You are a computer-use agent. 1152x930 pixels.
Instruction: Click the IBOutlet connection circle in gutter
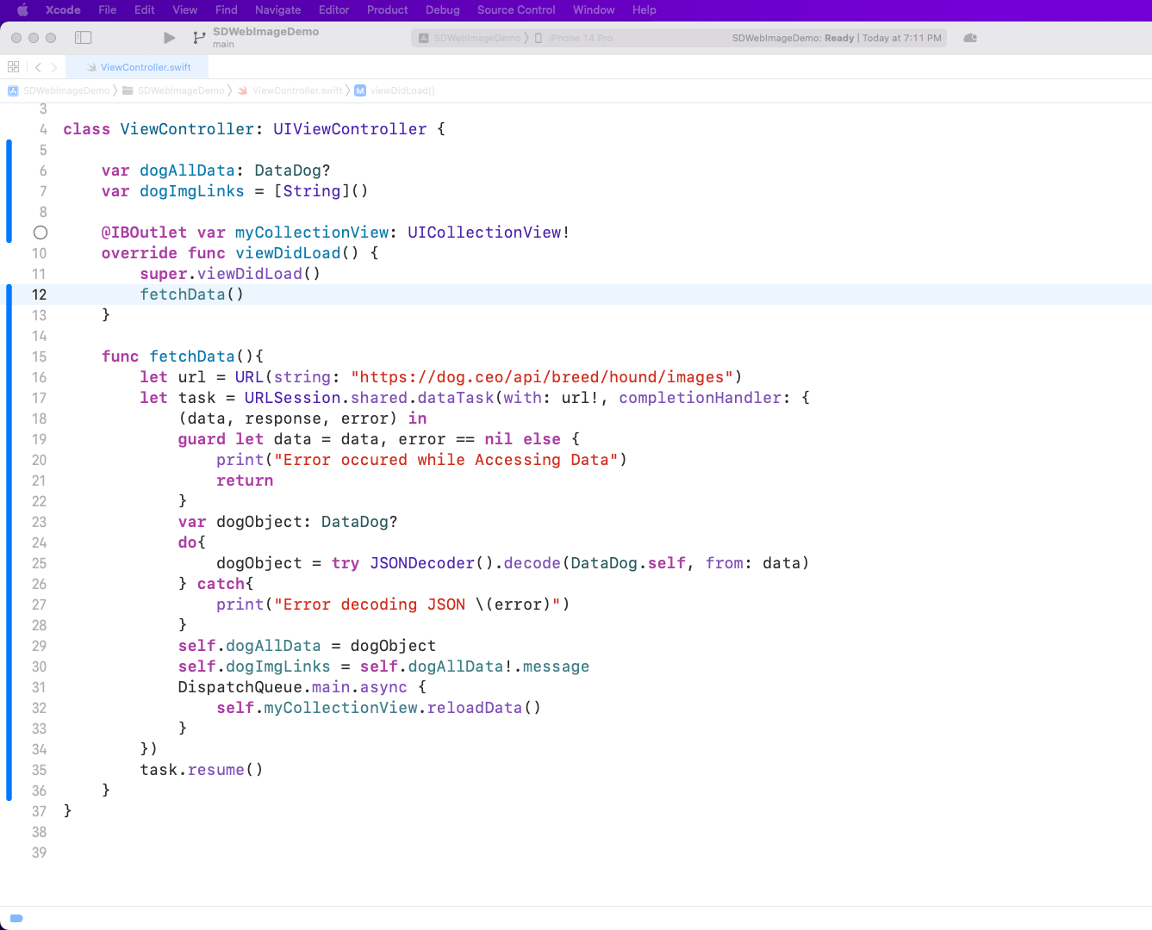pos(40,232)
